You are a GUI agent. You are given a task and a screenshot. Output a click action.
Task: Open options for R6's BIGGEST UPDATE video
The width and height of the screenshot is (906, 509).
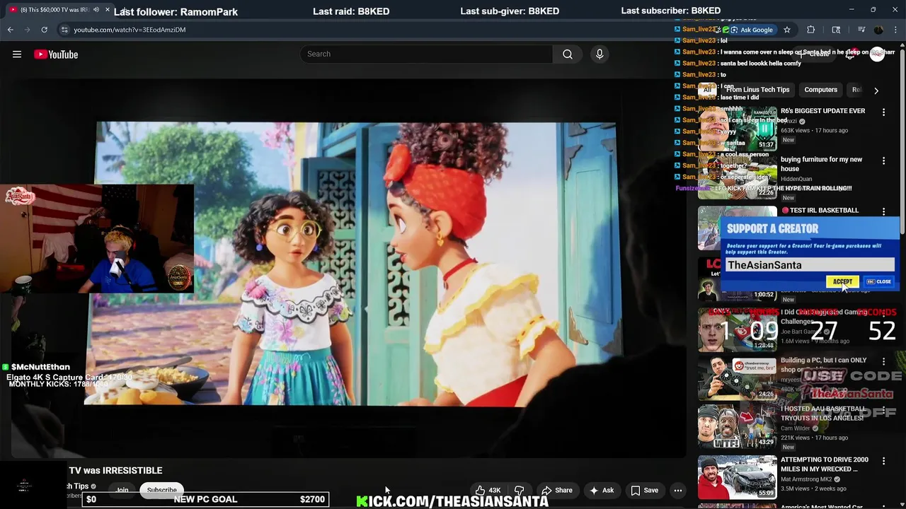(x=883, y=112)
